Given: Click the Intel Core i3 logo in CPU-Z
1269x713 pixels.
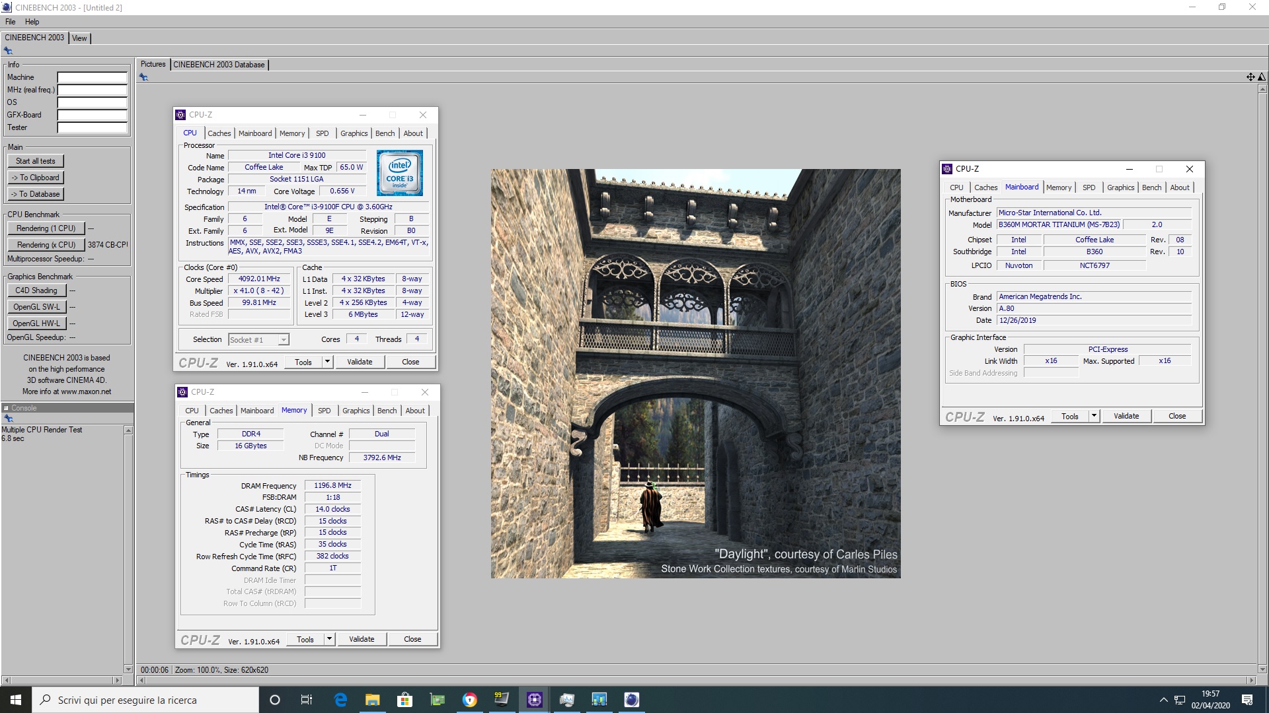Looking at the screenshot, I should (x=400, y=173).
